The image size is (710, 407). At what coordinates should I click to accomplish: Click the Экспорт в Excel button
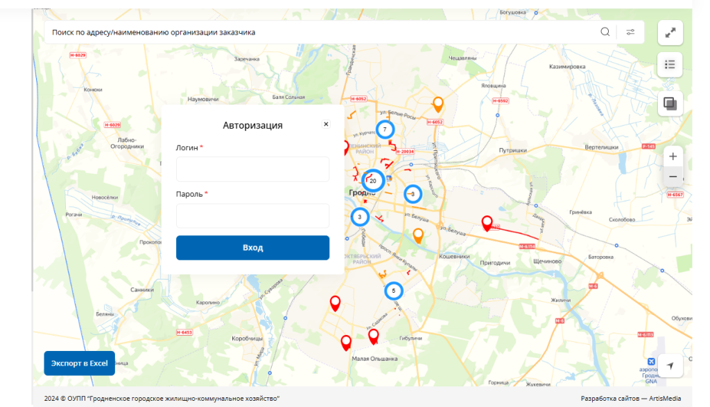[78, 363]
